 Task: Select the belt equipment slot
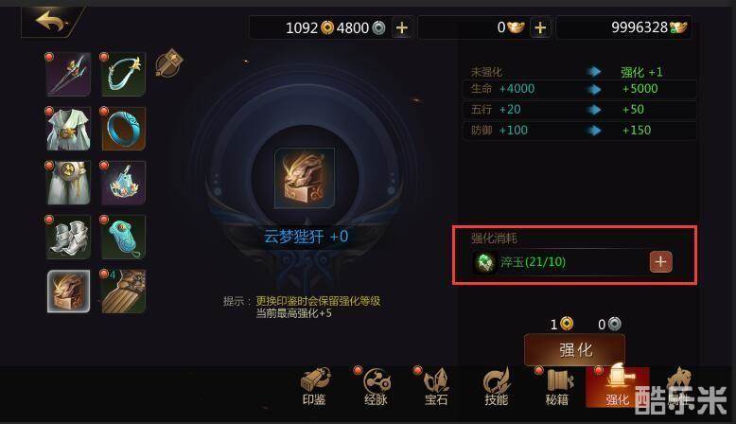point(68,183)
